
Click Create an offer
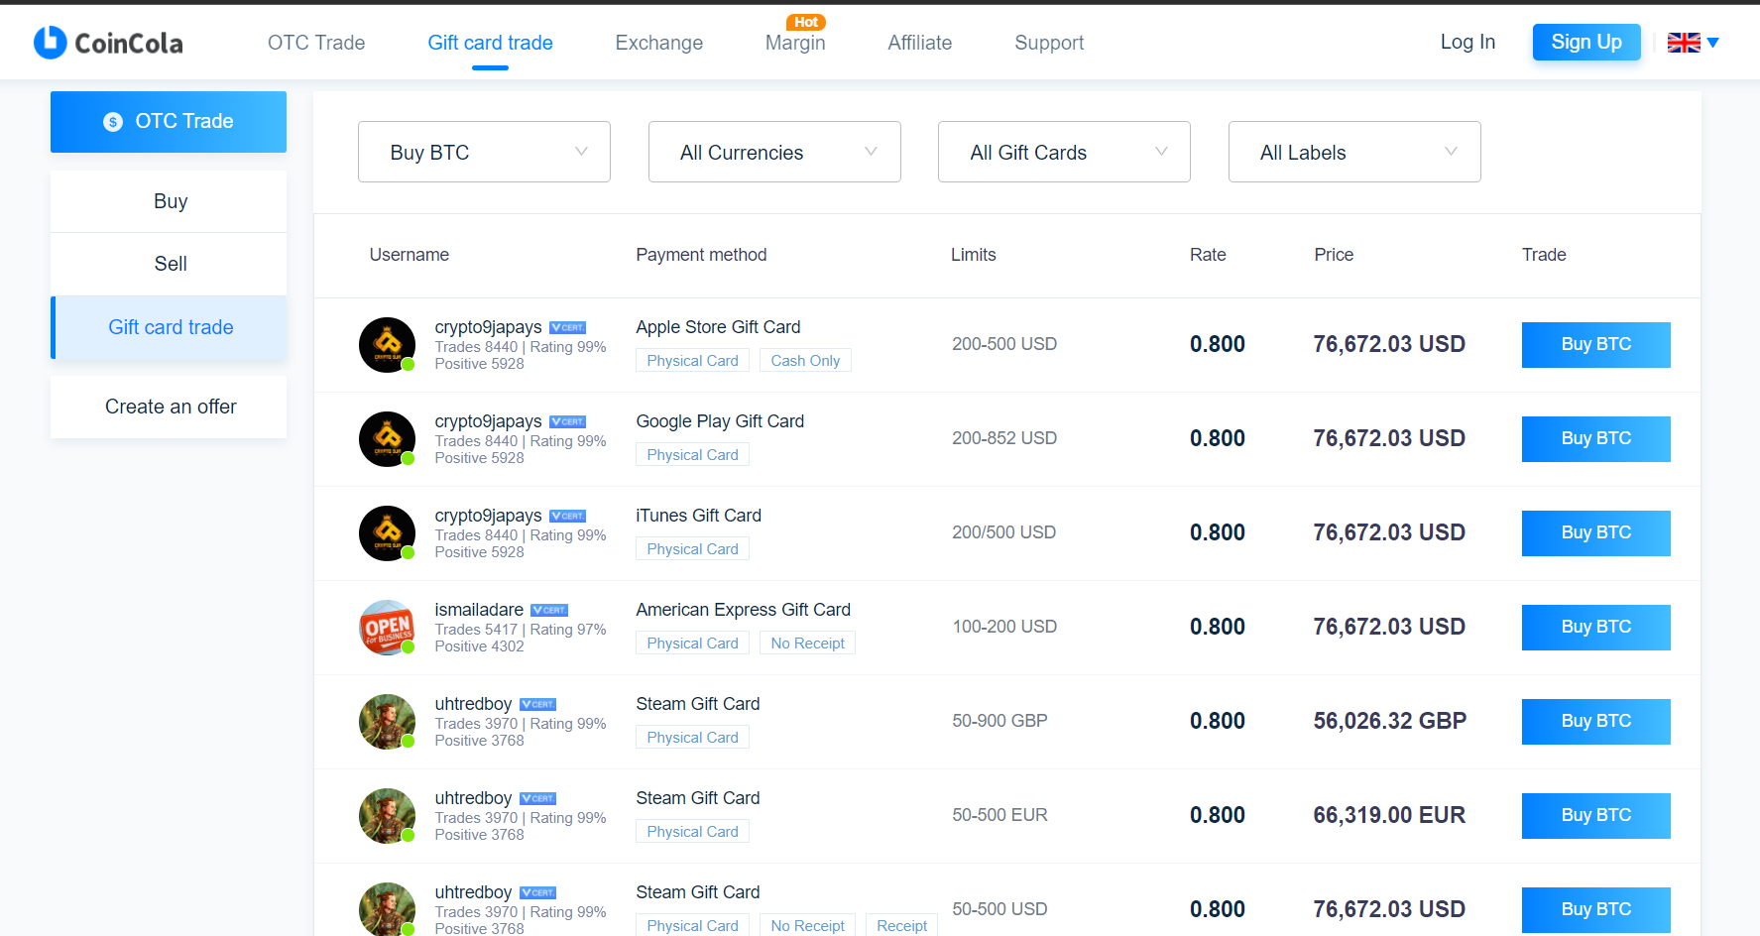169,407
